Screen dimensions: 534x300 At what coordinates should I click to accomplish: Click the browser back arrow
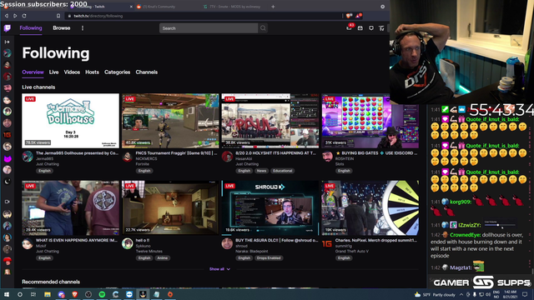point(7,16)
